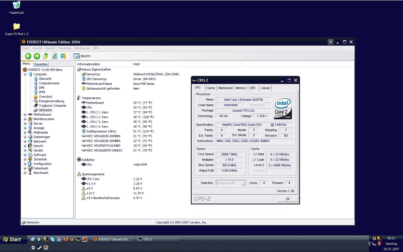Click the EVEREST info icon in system tray
The image size is (403, 252).
pos(374,239)
